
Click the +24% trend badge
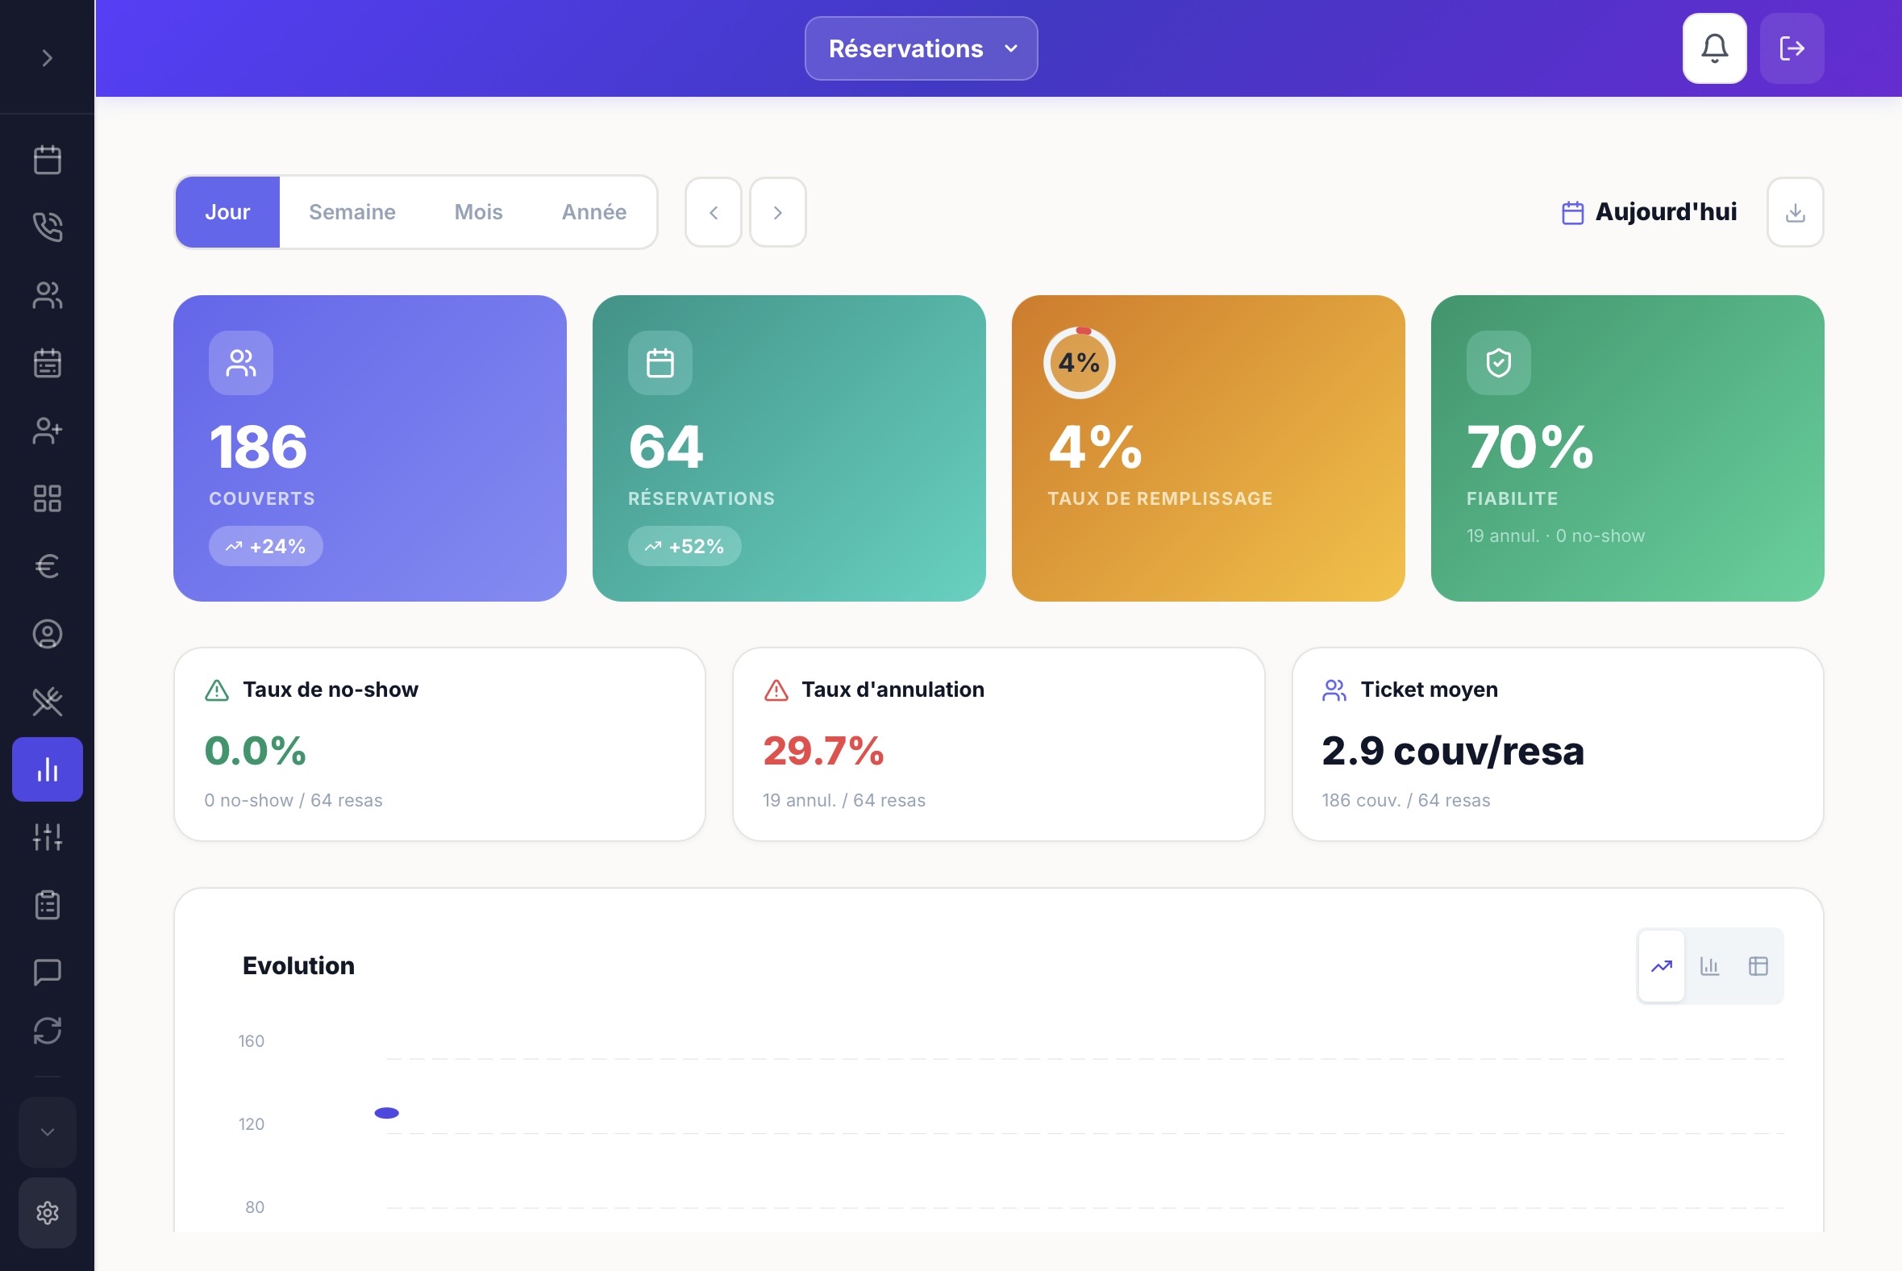tap(266, 546)
